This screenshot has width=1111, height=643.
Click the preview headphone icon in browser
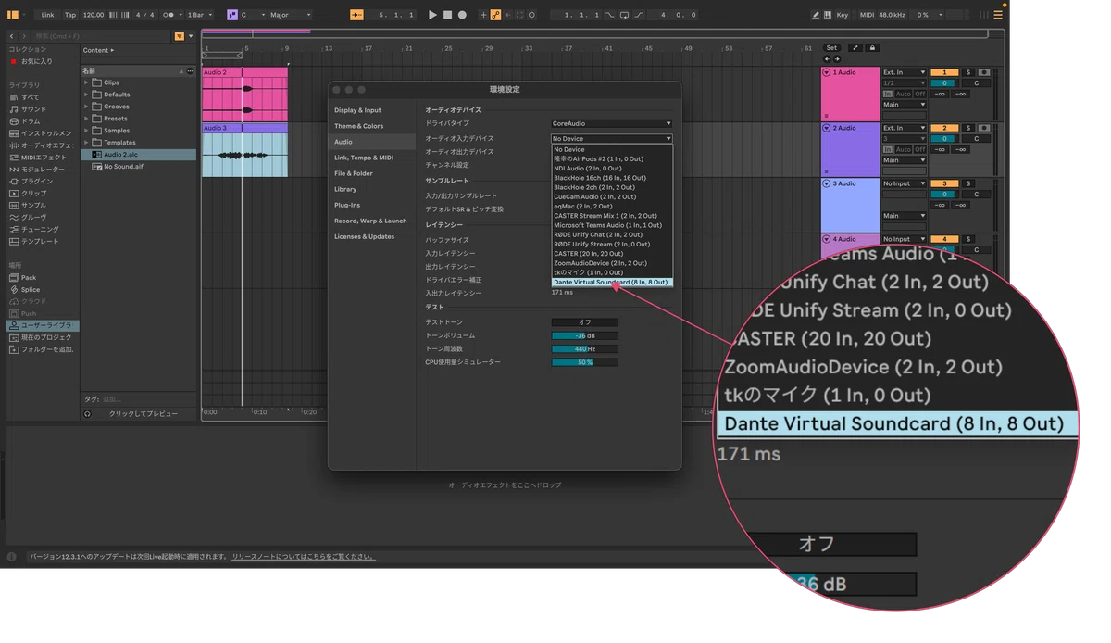pos(87,414)
